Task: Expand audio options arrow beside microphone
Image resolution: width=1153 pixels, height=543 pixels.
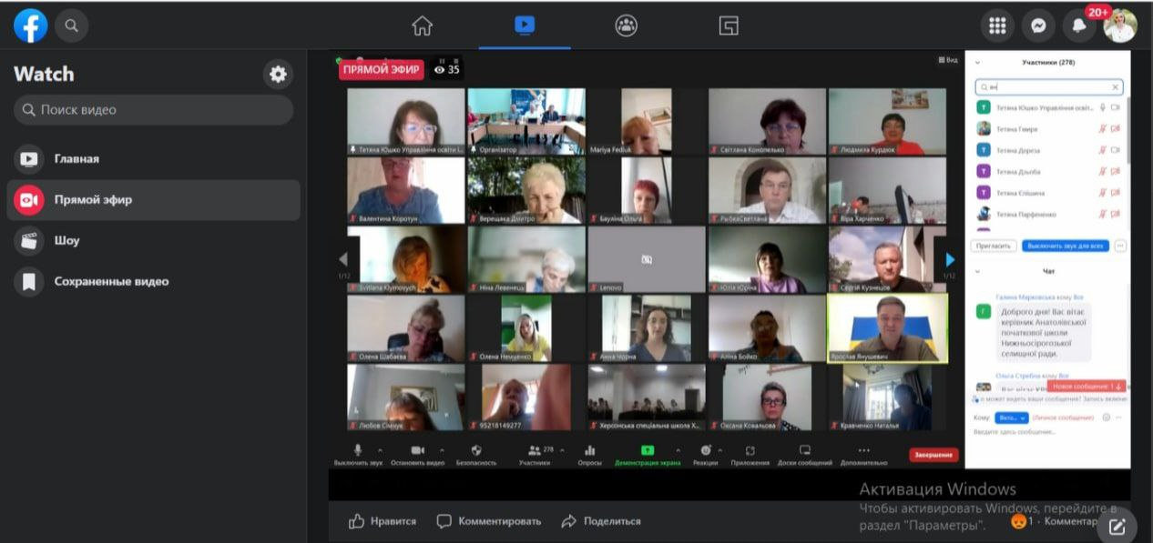Action: point(381,450)
